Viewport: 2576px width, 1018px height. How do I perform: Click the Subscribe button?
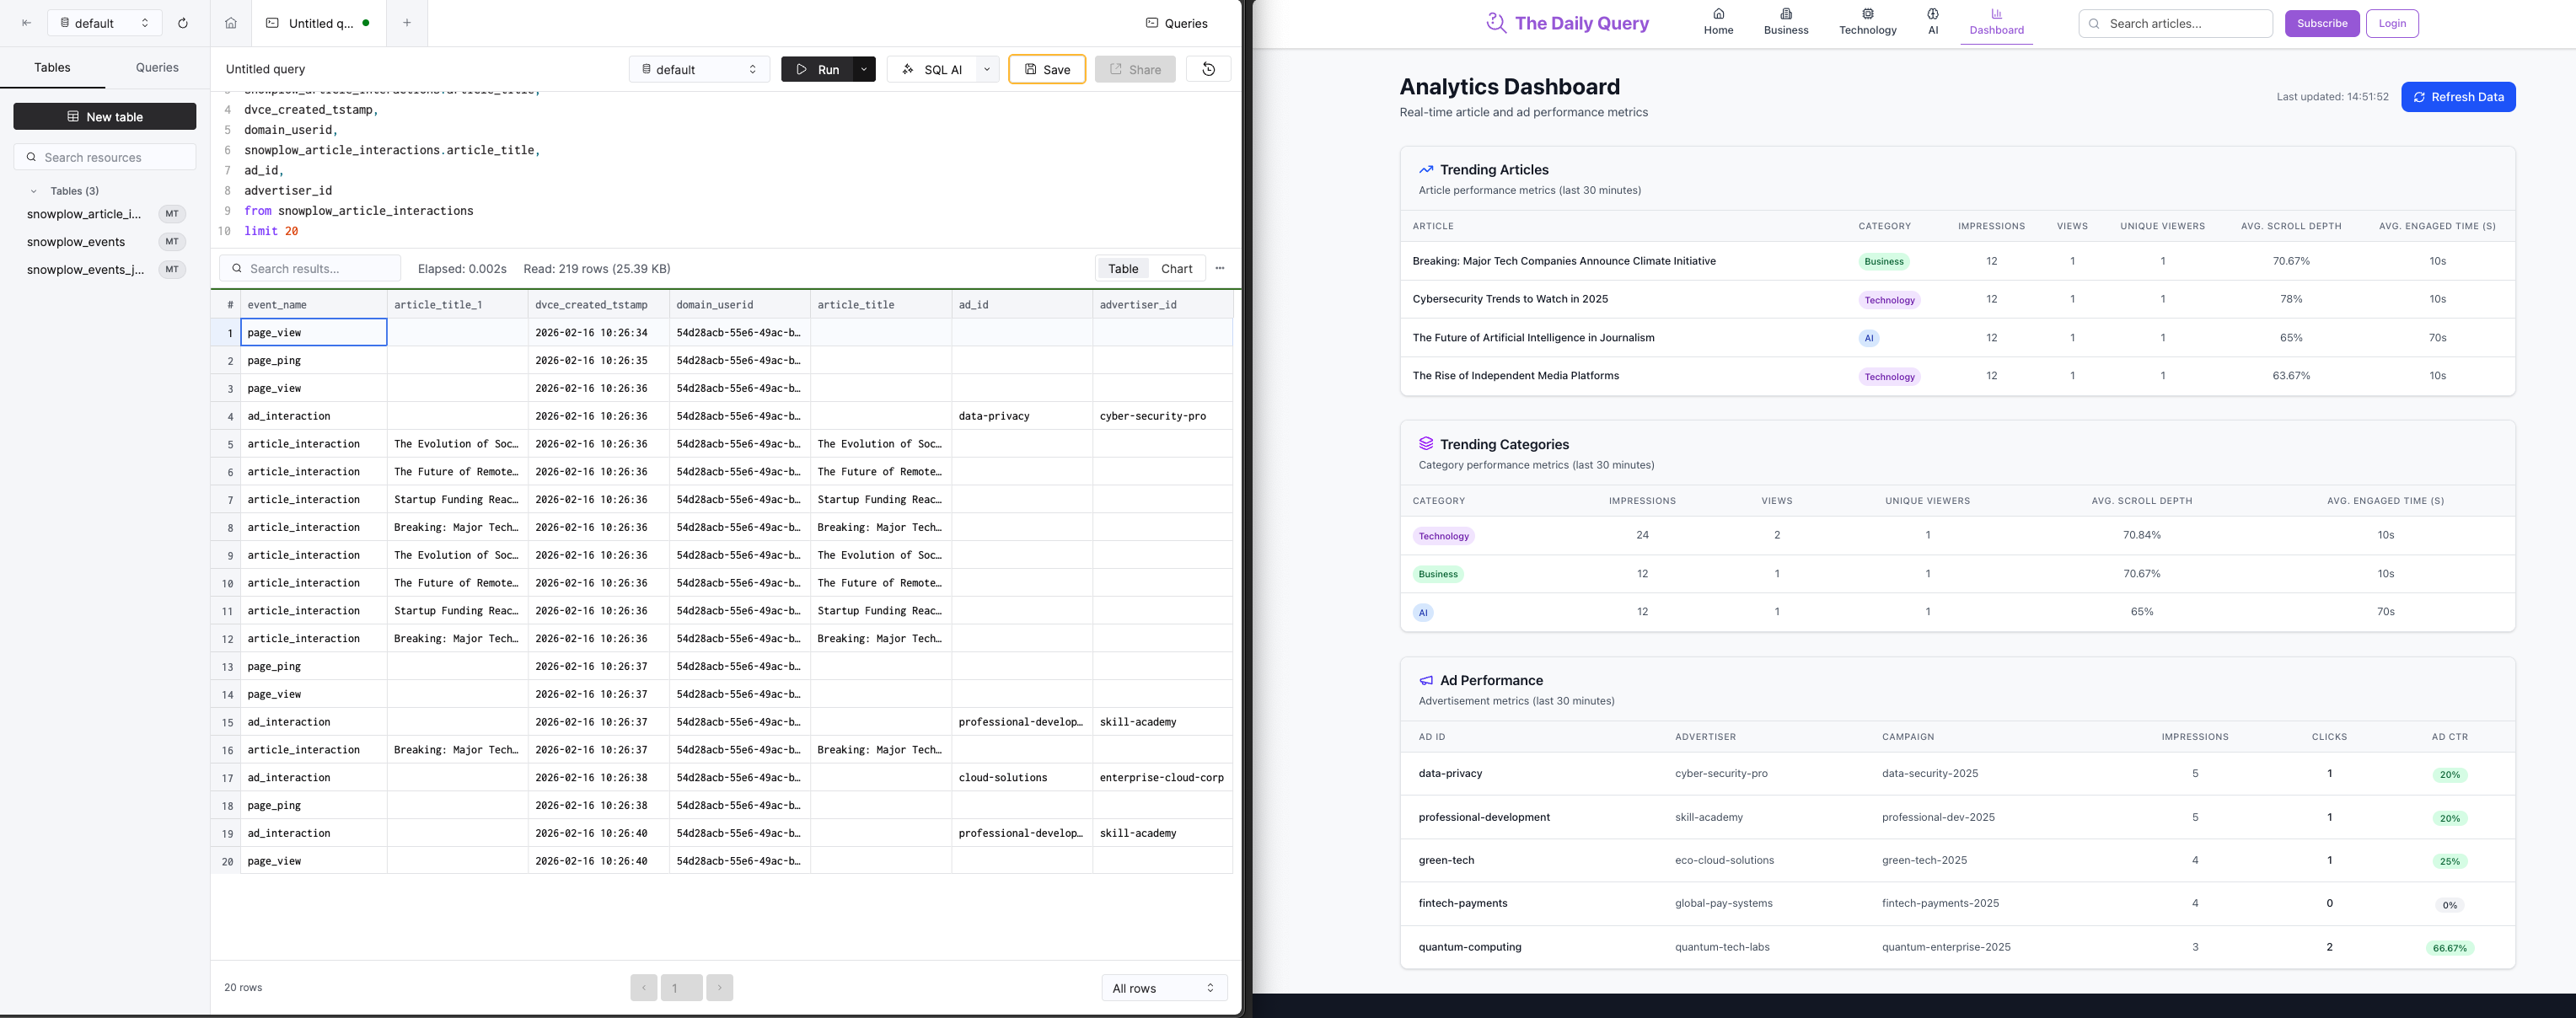click(x=2322, y=23)
